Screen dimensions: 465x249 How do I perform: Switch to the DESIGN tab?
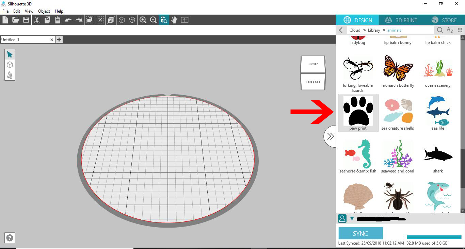coord(357,20)
